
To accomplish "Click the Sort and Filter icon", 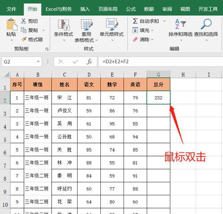I will (x=180, y=24).
